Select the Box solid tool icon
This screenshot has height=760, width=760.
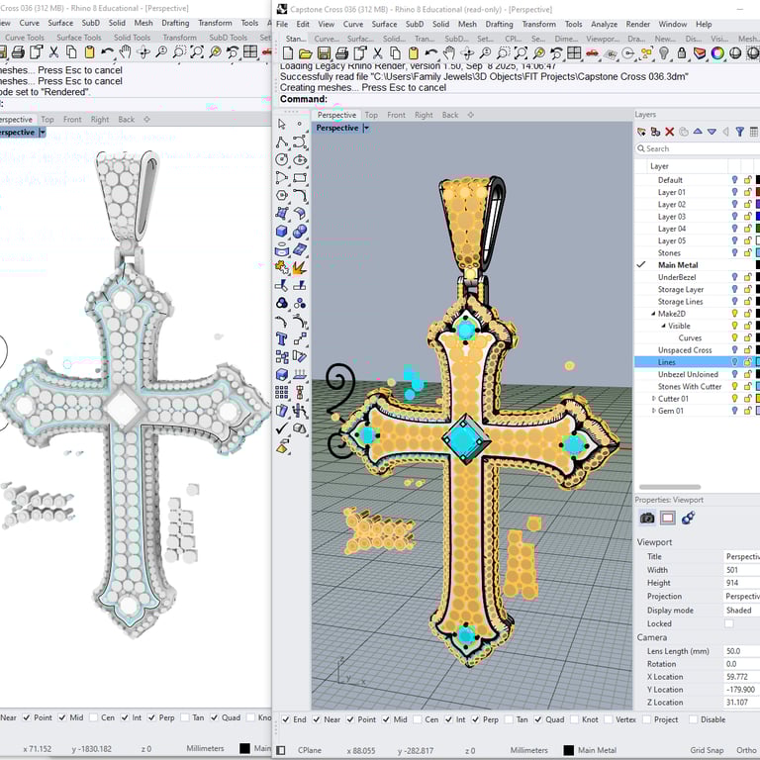coord(282,232)
